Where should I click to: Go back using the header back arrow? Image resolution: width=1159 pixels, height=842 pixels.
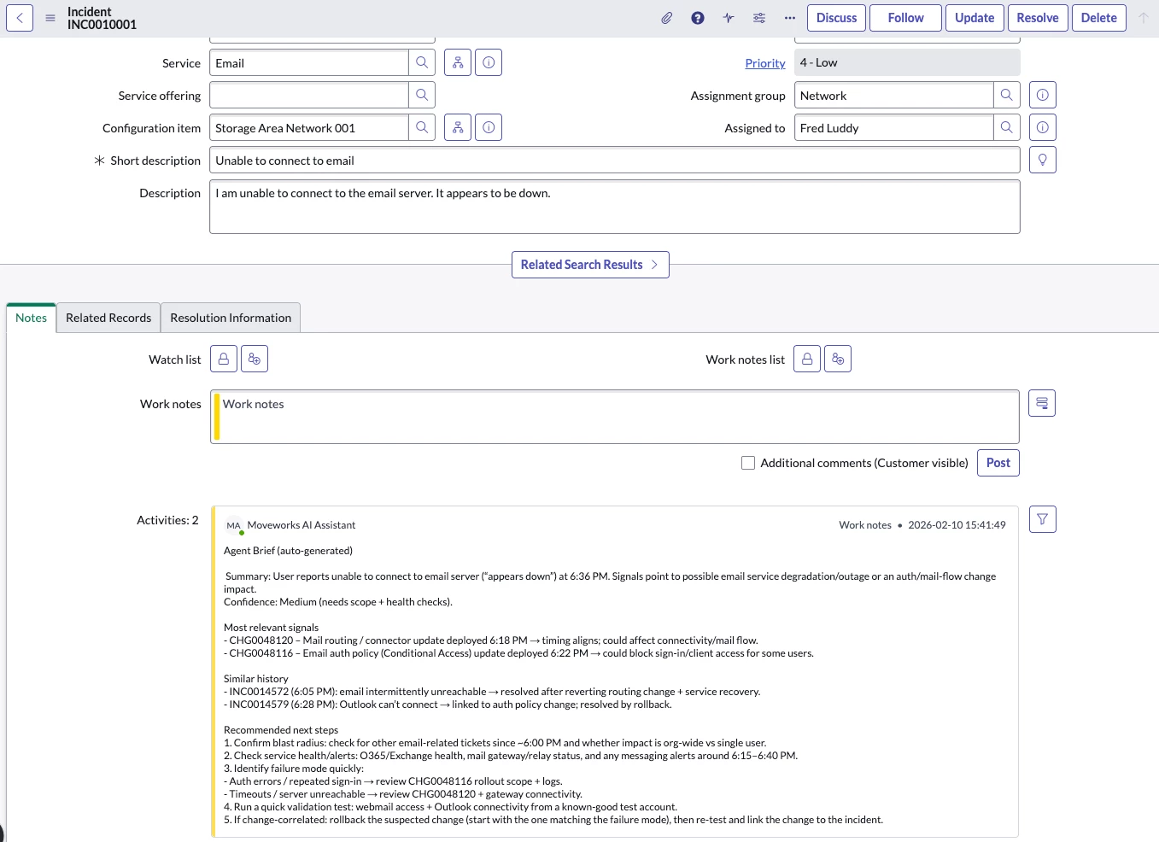20,18
